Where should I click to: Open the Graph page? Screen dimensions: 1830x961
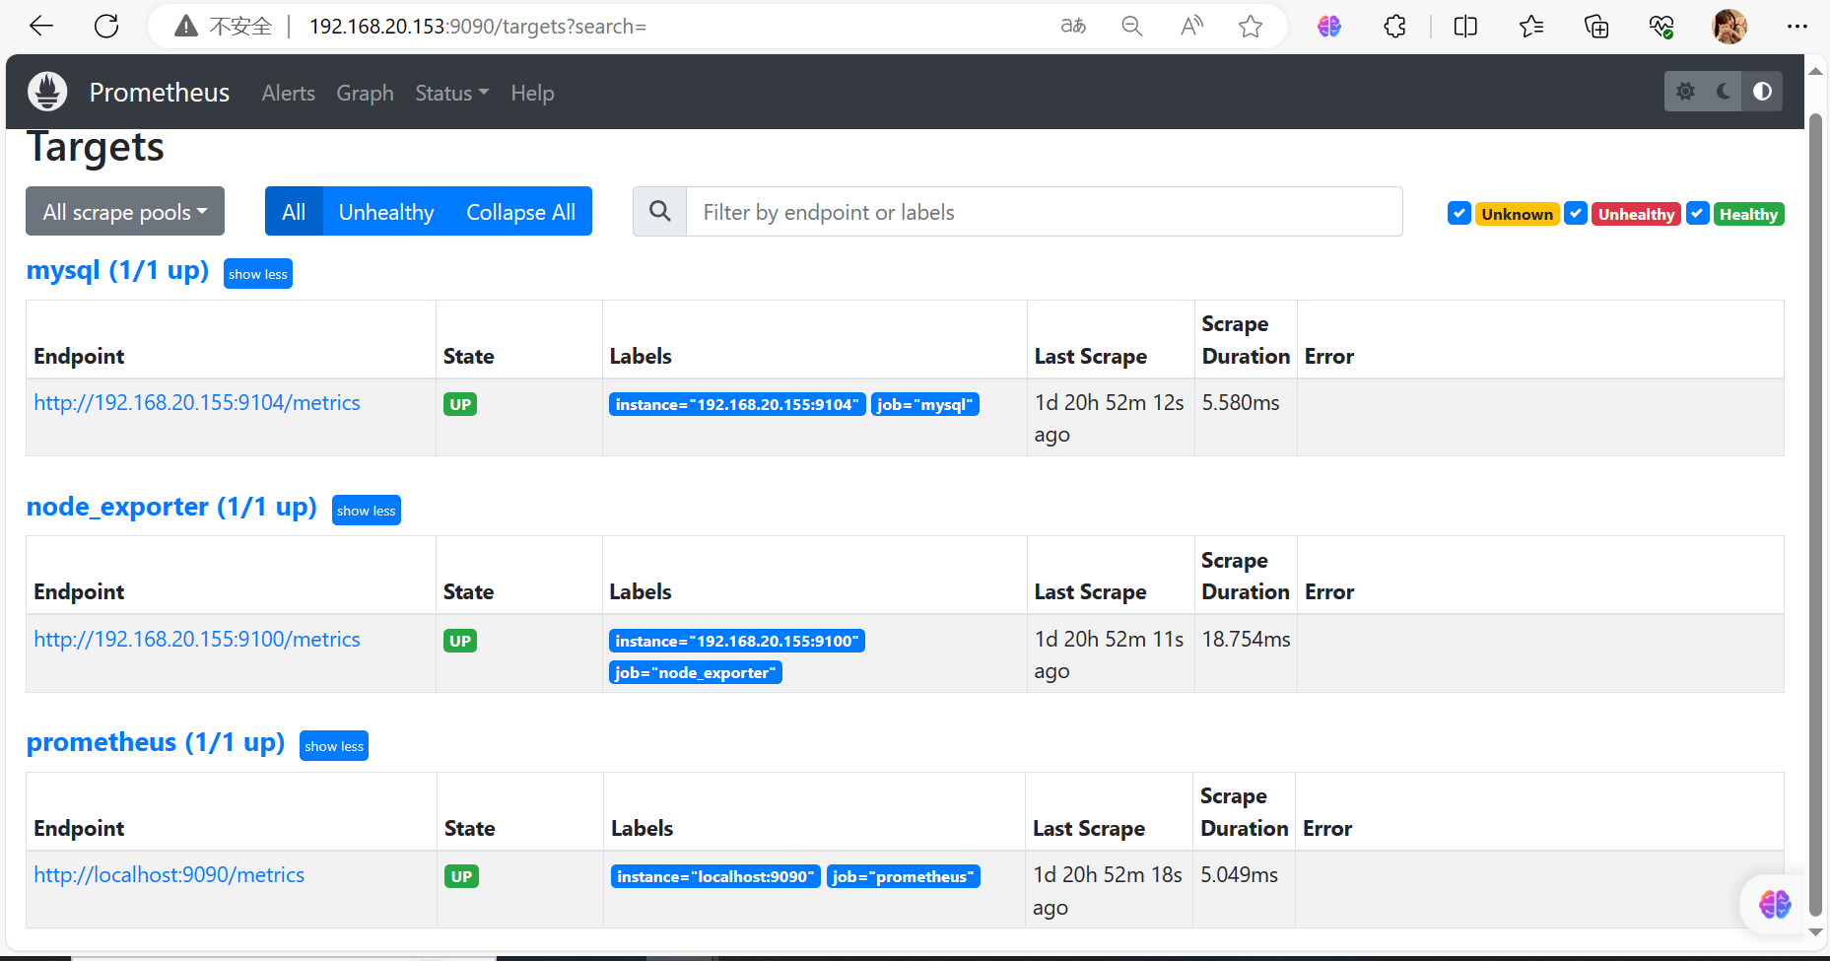pos(365,93)
